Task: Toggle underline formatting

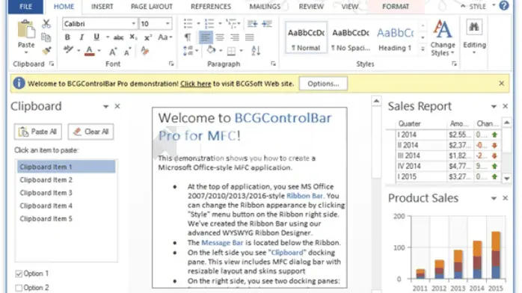Action: (x=96, y=37)
